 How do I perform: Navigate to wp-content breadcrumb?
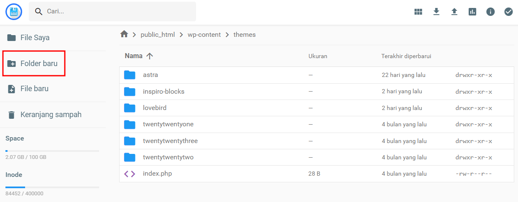tap(204, 35)
